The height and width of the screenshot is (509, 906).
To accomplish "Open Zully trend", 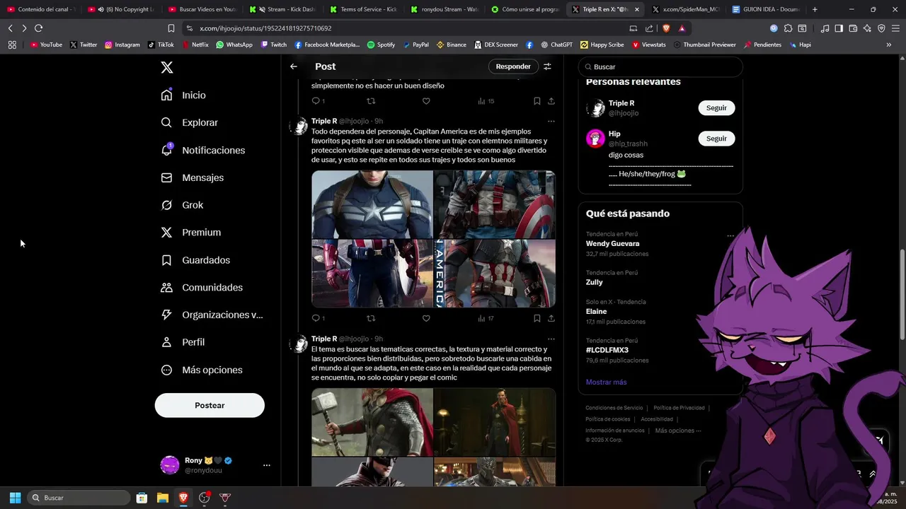I will pyautogui.click(x=595, y=282).
